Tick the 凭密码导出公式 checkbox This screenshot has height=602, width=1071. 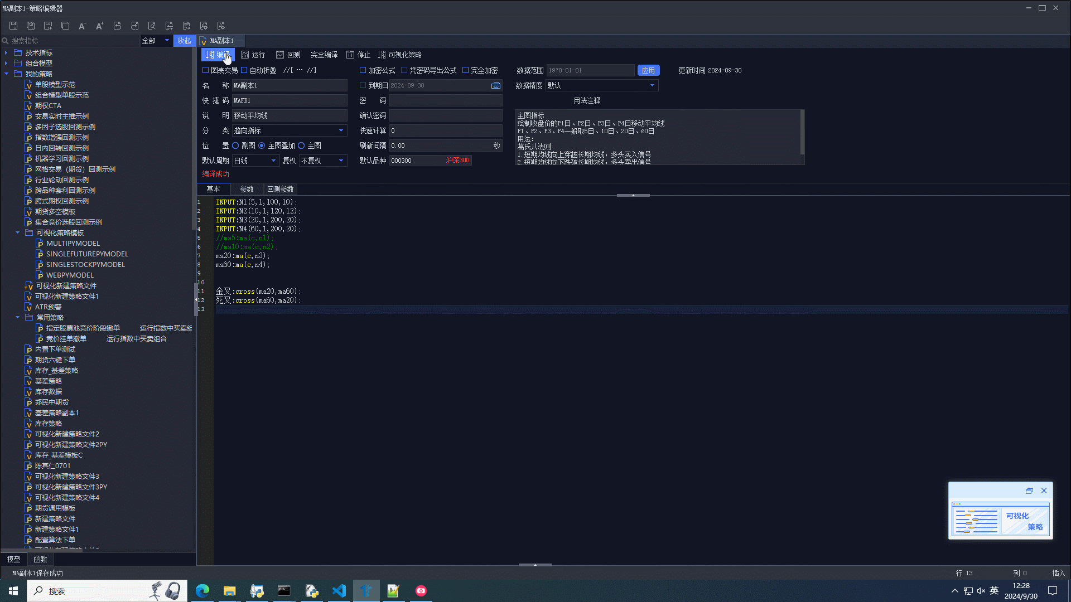[x=404, y=70]
